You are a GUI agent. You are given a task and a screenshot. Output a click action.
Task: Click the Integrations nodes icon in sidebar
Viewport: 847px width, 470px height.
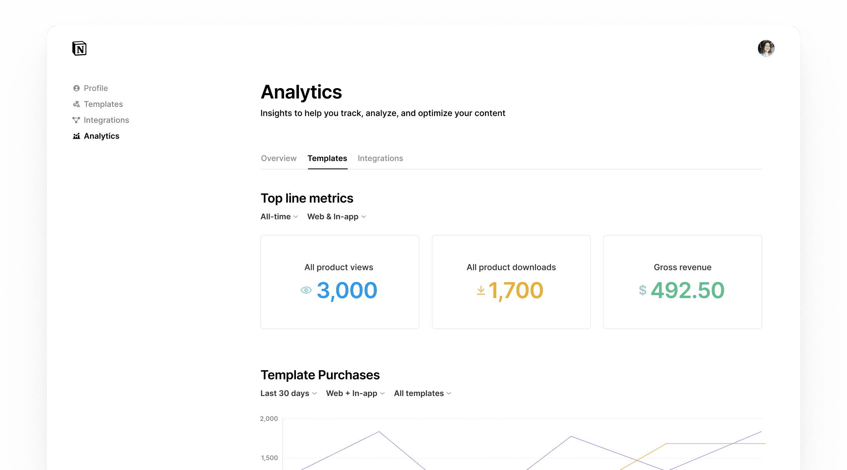[x=76, y=120]
